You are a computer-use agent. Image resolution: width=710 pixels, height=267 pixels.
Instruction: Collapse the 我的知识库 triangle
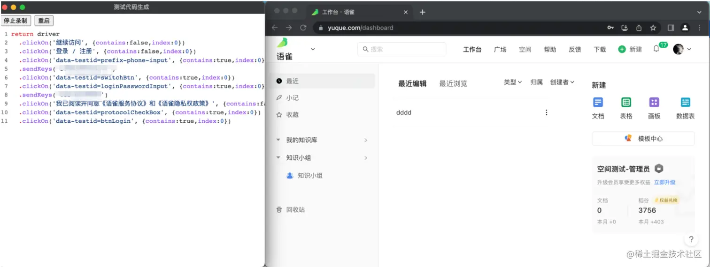click(x=279, y=140)
